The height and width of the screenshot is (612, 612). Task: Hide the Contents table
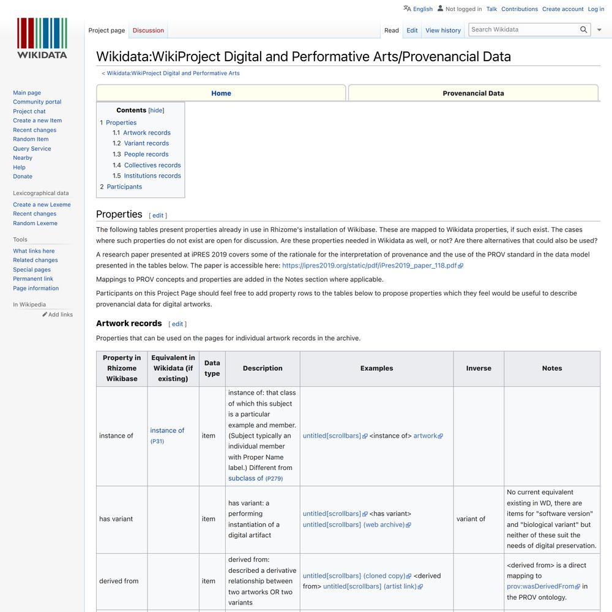[x=156, y=110]
